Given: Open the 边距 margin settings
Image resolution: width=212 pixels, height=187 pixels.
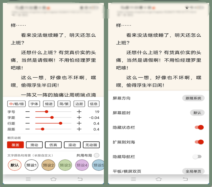Looking at the screenshot, I should point(79,104).
